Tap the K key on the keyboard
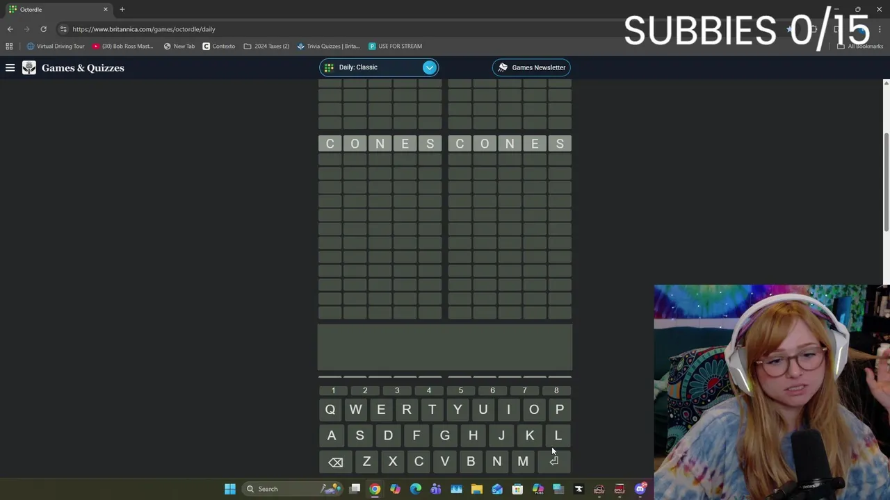This screenshot has height=500, width=890. click(x=530, y=435)
